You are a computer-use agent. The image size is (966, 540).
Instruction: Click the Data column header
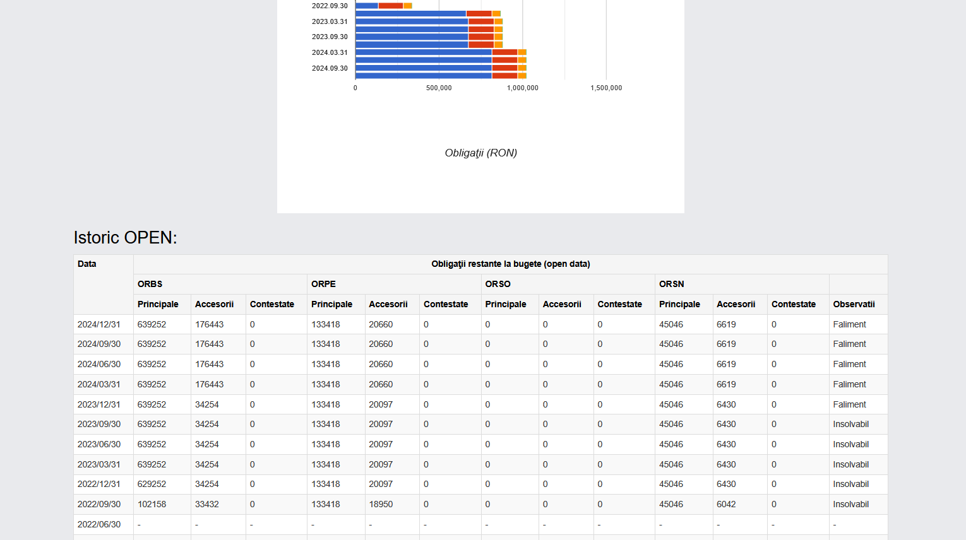coord(87,264)
